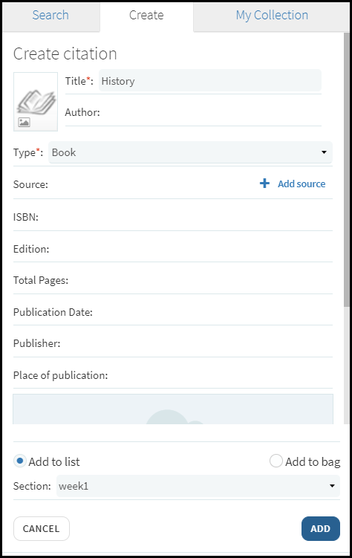Click the CANCEL button
This screenshot has height=558, width=352.
[42, 528]
